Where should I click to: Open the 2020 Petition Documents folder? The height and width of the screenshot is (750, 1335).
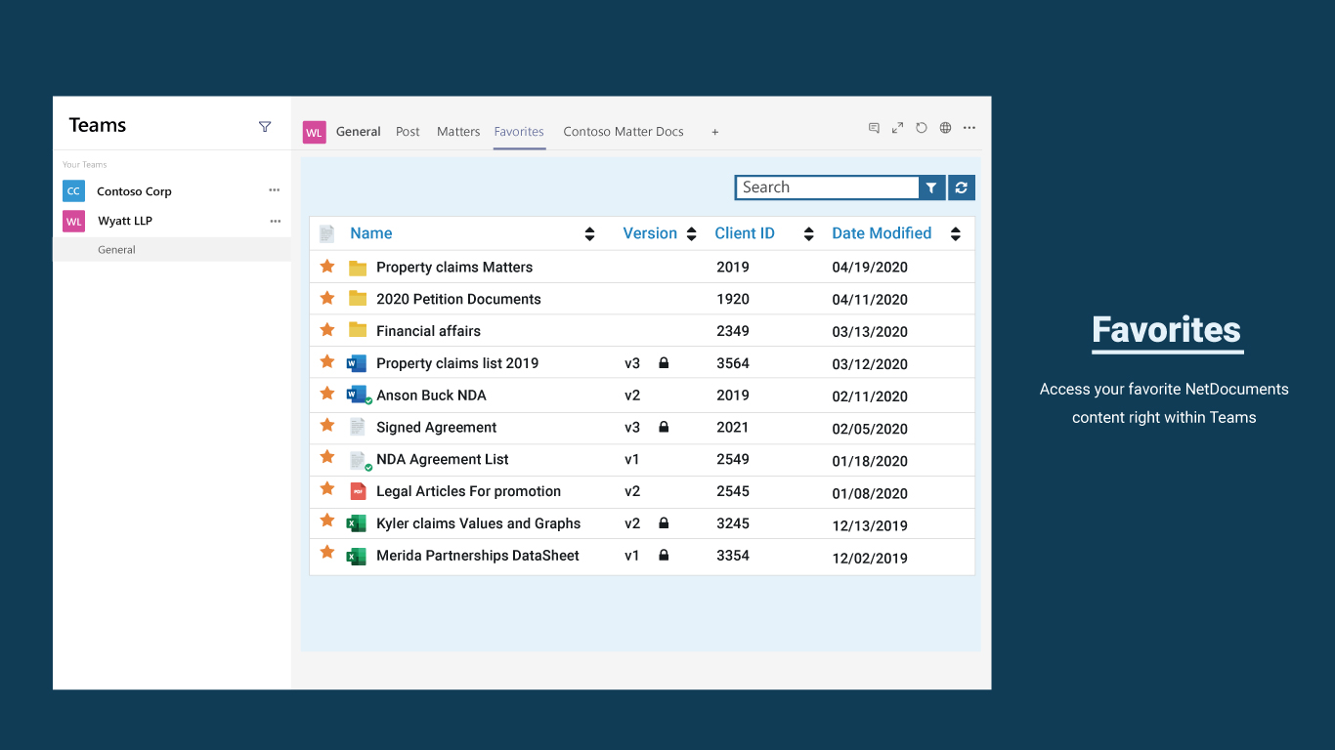pos(458,299)
